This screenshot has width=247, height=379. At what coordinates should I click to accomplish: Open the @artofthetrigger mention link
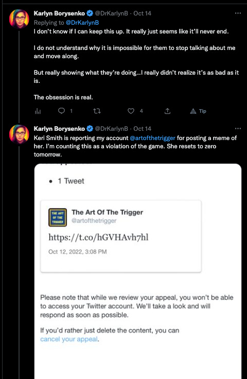click(x=153, y=138)
